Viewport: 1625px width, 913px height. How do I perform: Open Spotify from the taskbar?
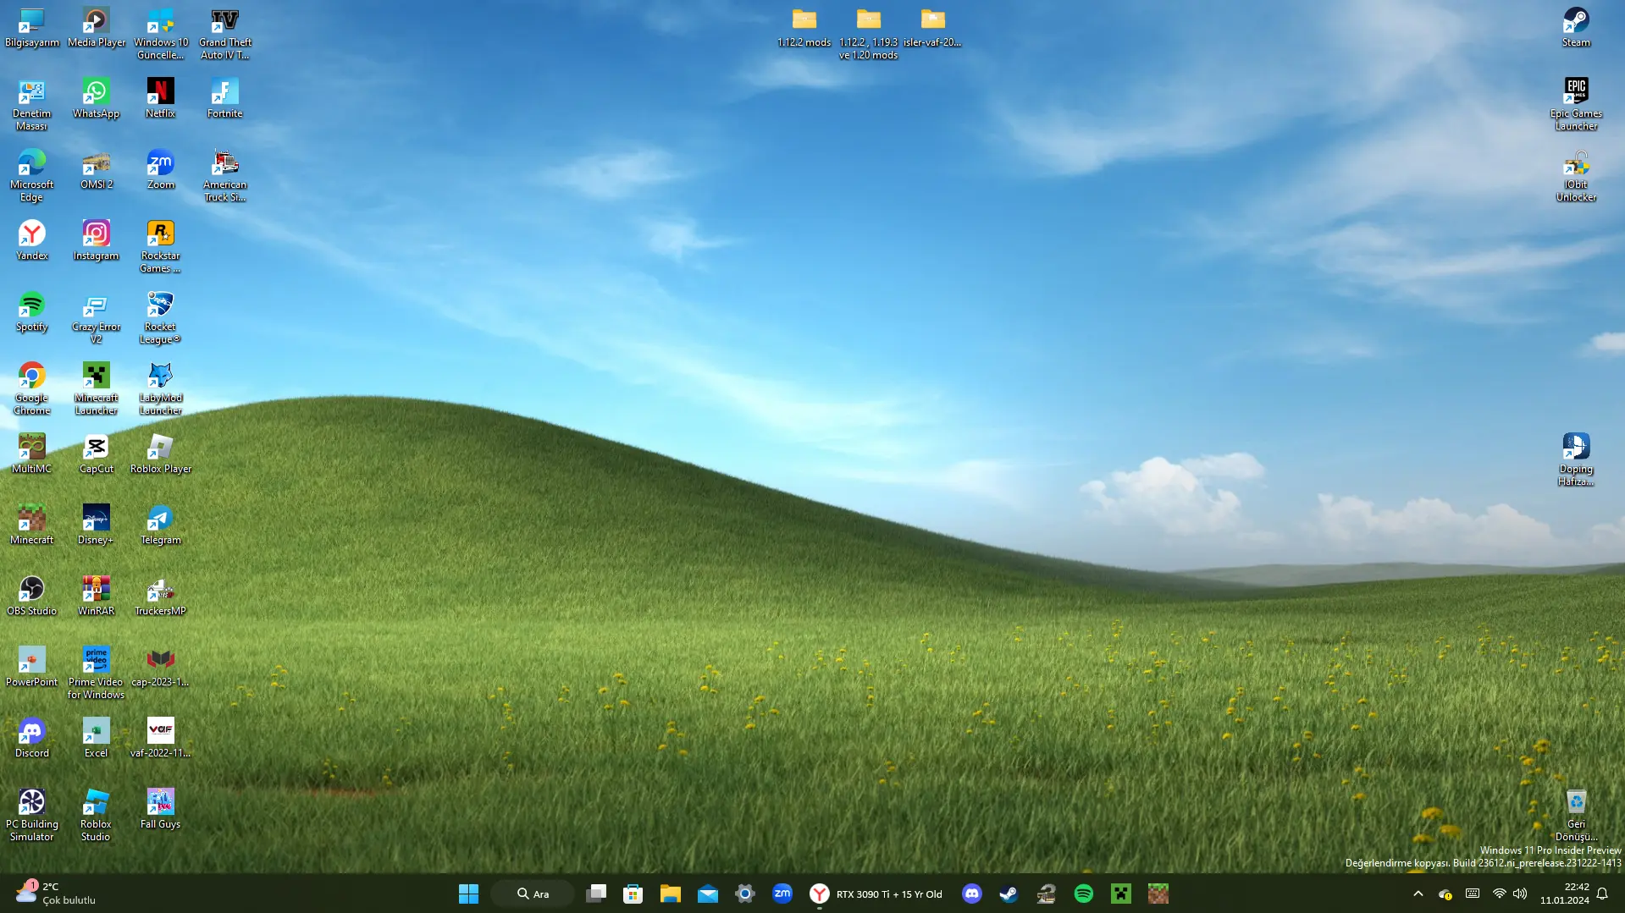coord(1084,894)
